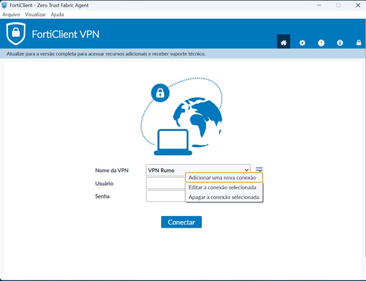Viewport: 366px width, 281px height.
Task: Open the Visualizar menu
Action: (x=35, y=15)
